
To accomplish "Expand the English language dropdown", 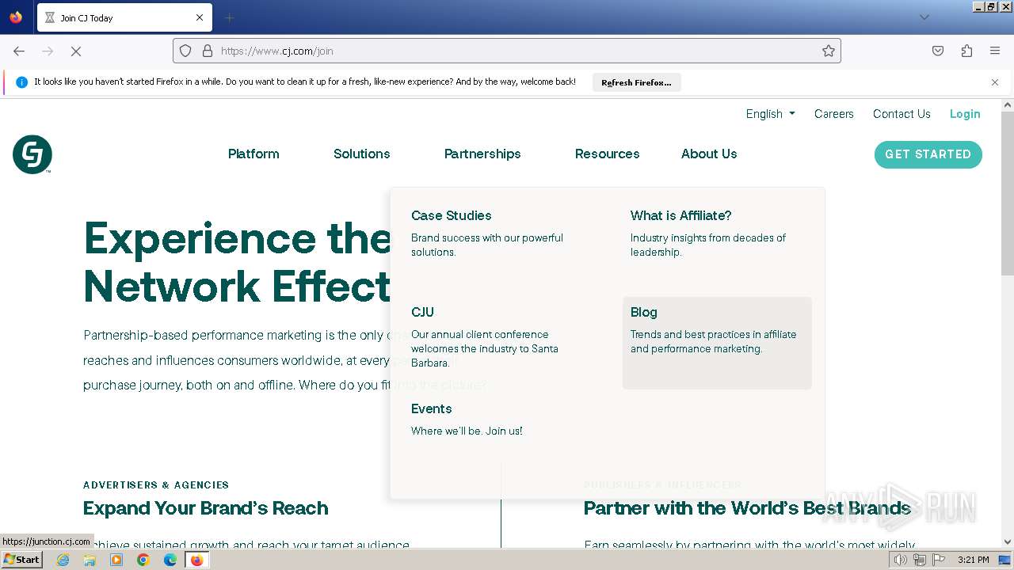I will (770, 114).
